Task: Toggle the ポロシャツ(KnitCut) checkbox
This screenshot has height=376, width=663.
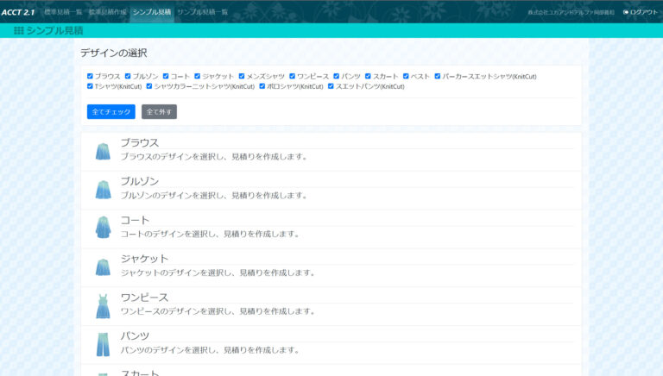Action: 262,86
